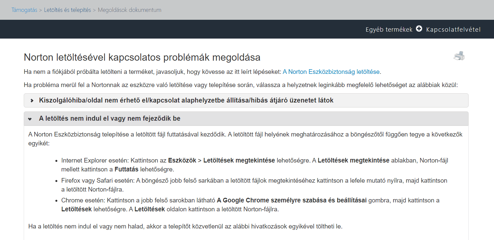
Task: Open the Letöltés és telepítés breadcrumb
Action: (x=67, y=10)
